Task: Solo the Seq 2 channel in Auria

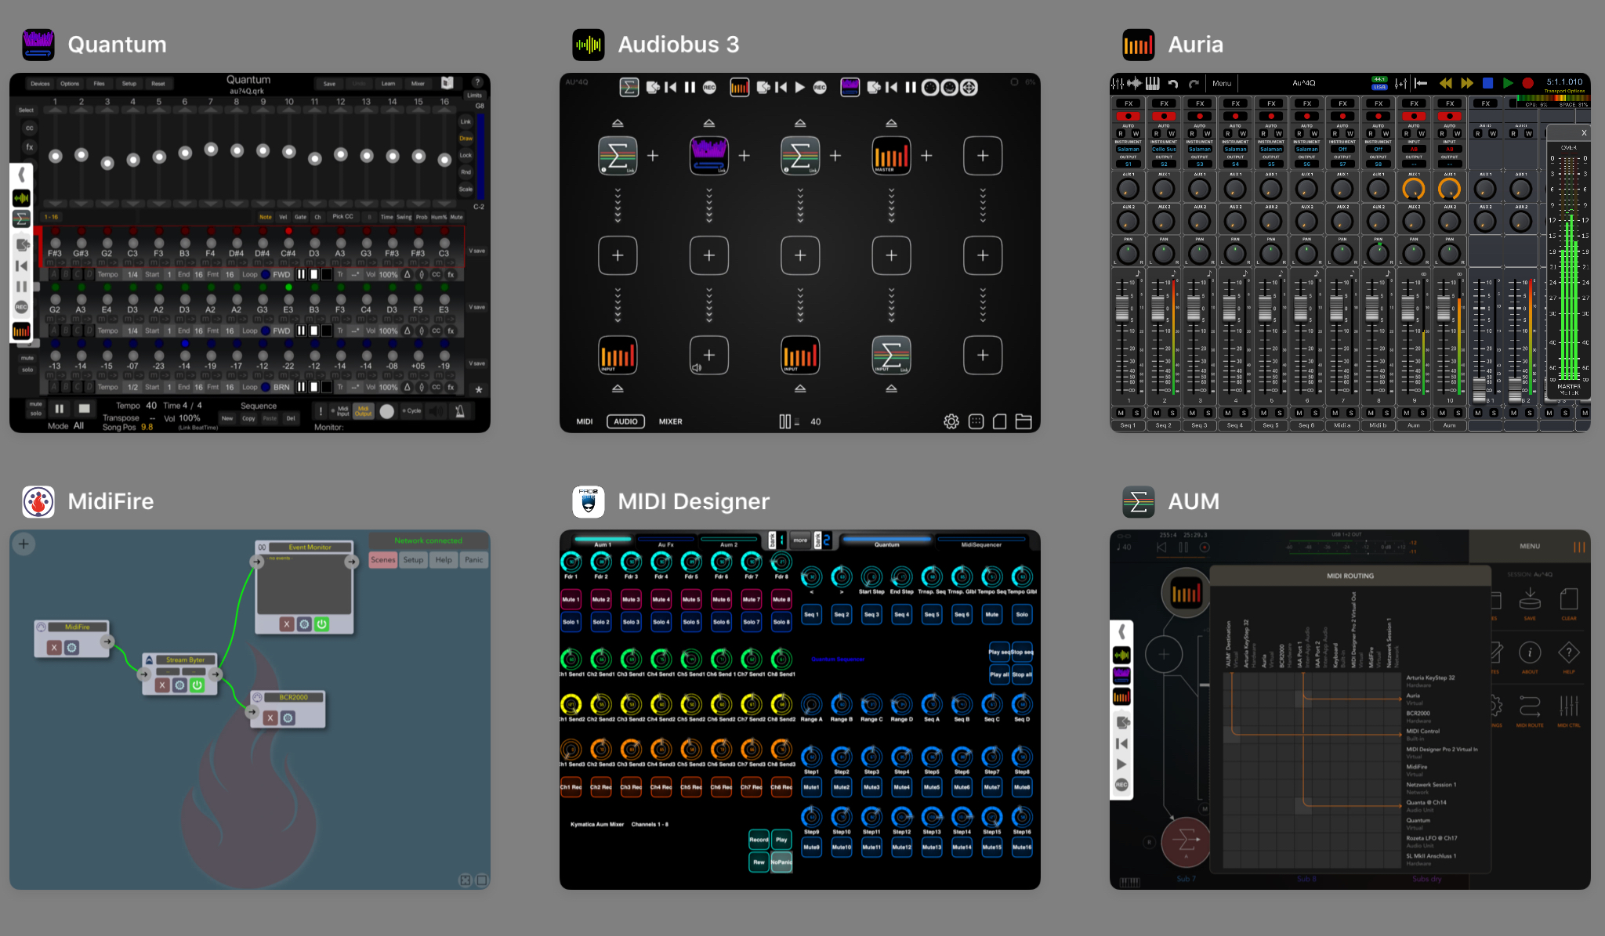Action: click(1172, 413)
